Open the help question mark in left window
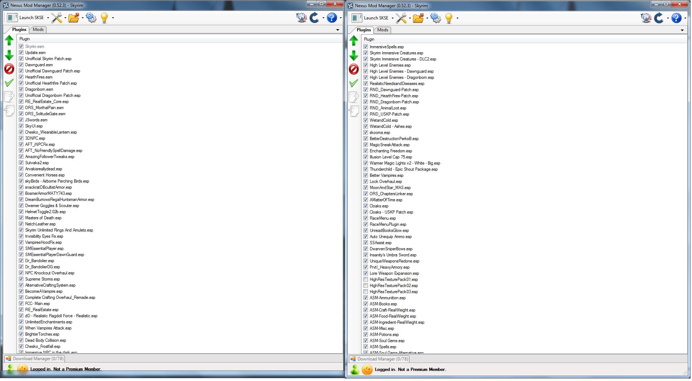The image size is (692, 381). (332, 18)
